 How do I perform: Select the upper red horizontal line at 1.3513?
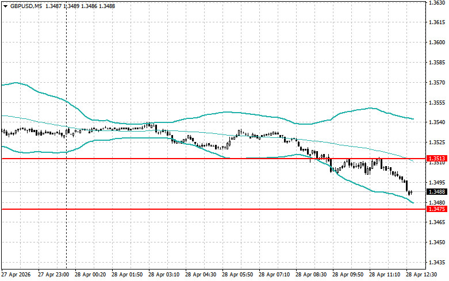tap(213, 159)
